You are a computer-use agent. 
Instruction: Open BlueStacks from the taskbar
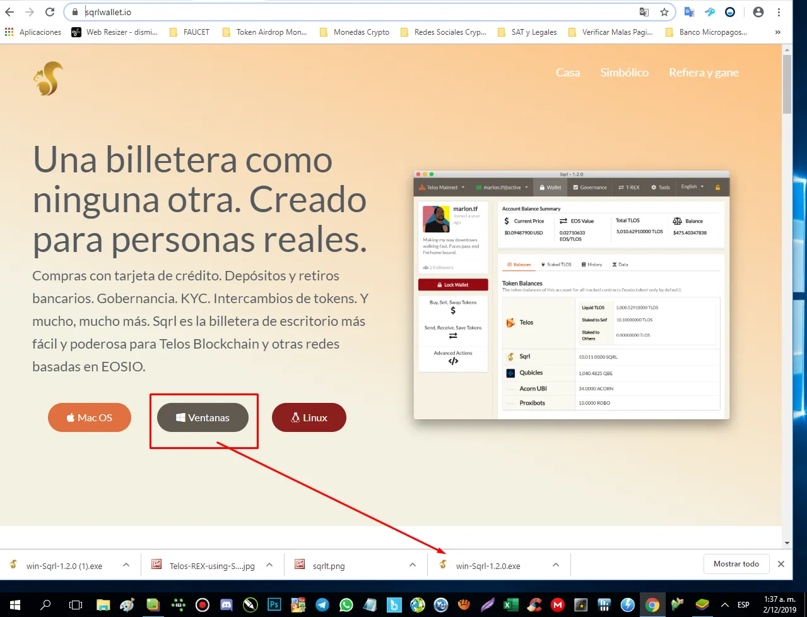(702, 604)
